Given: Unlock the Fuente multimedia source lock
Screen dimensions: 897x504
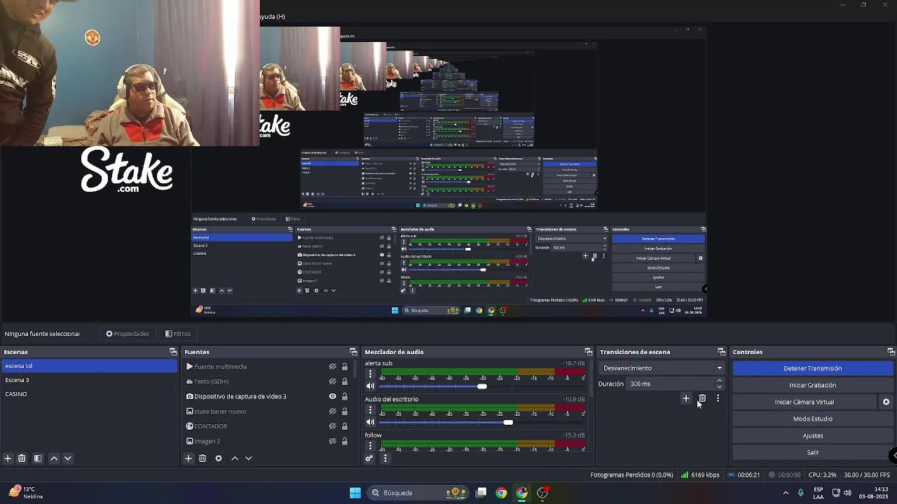Looking at the screenshot, I should tap(344, 367).
